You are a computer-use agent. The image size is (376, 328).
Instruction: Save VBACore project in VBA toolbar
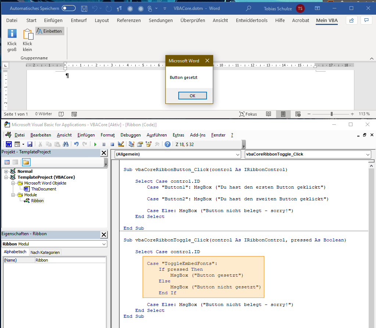(x=30, y=144)
